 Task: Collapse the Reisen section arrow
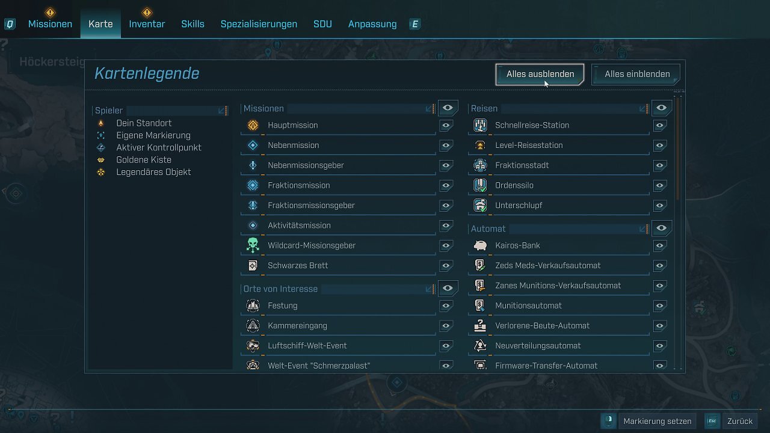coord(643,109)
